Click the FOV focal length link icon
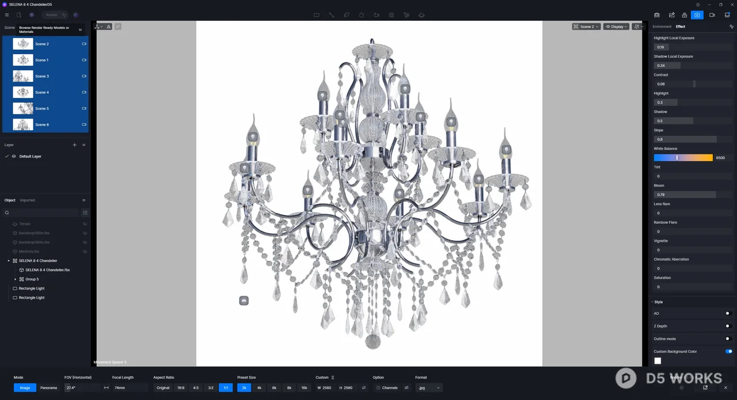This screenshot has width=737, height=400. click(107, 388)
